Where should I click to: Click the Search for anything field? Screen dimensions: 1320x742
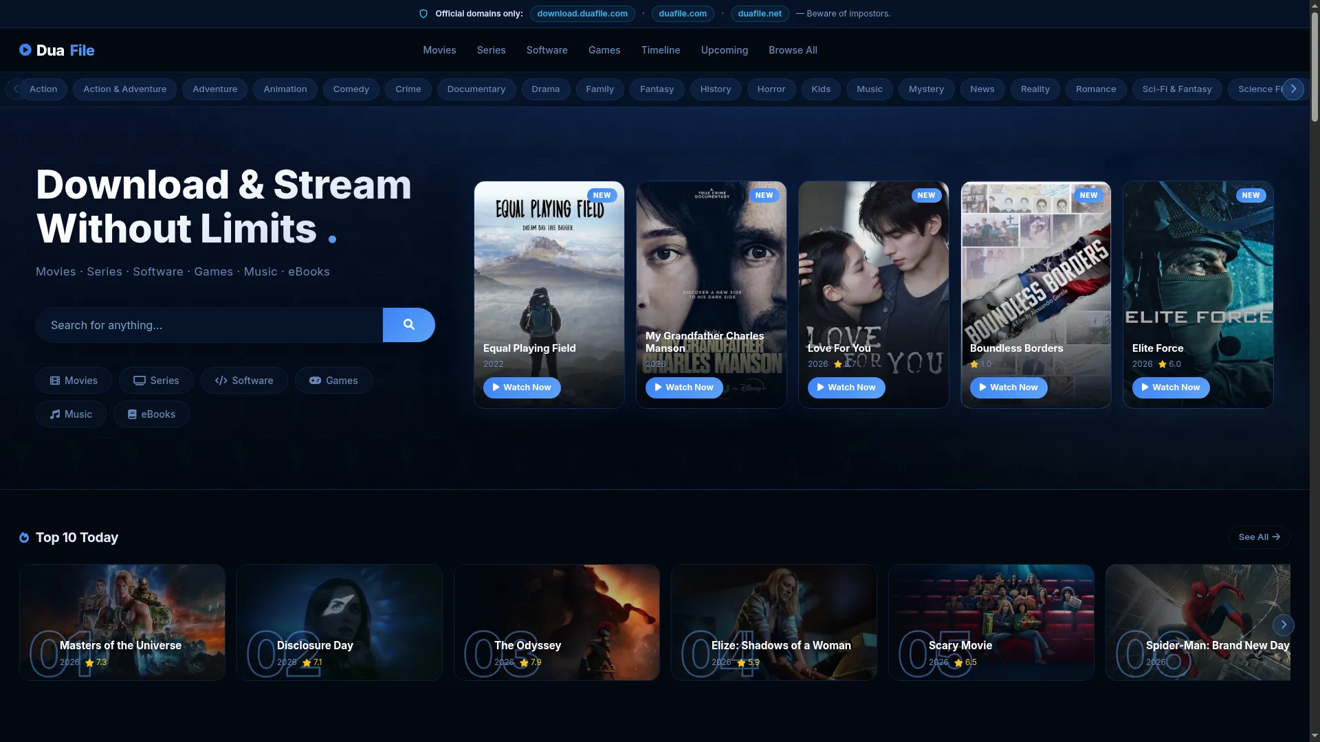tap(209, 325)
